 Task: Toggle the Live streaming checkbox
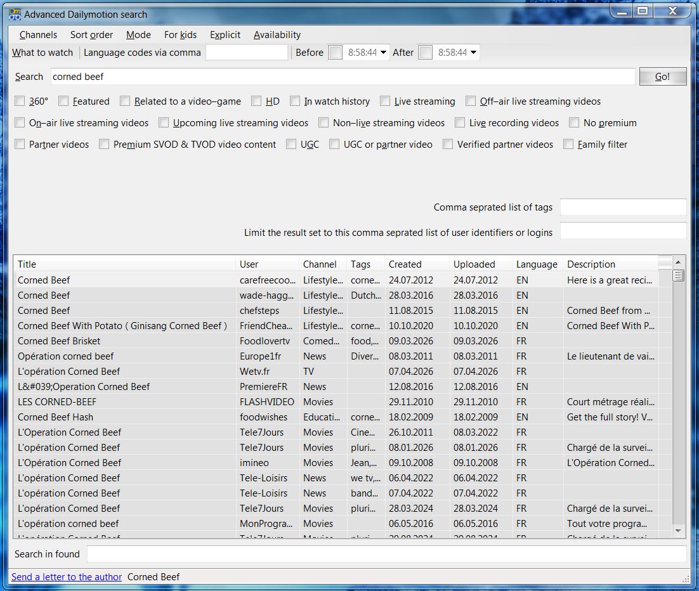click(385, 101)
